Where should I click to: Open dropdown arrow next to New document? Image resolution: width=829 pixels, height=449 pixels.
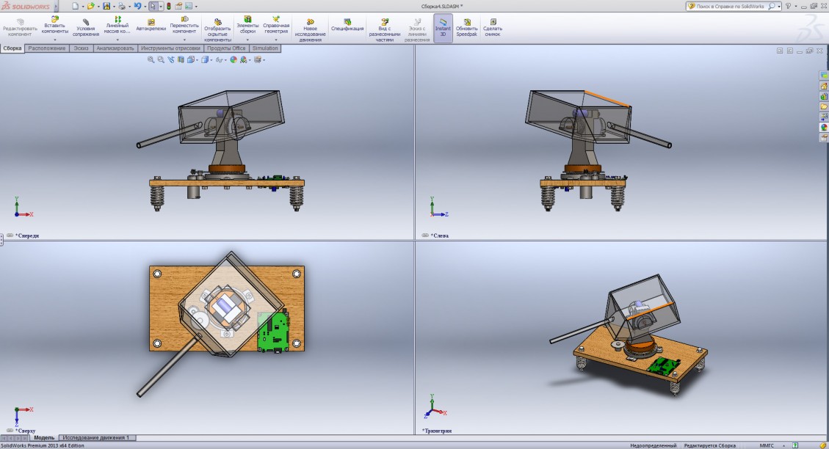(83, 7)
